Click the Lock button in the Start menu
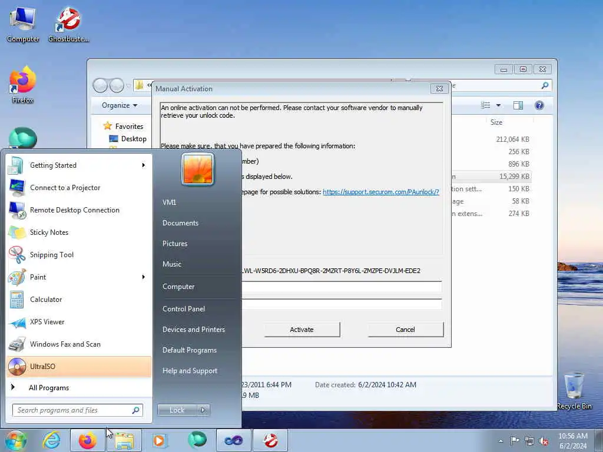Screen dimensions: 603x452 177,410
